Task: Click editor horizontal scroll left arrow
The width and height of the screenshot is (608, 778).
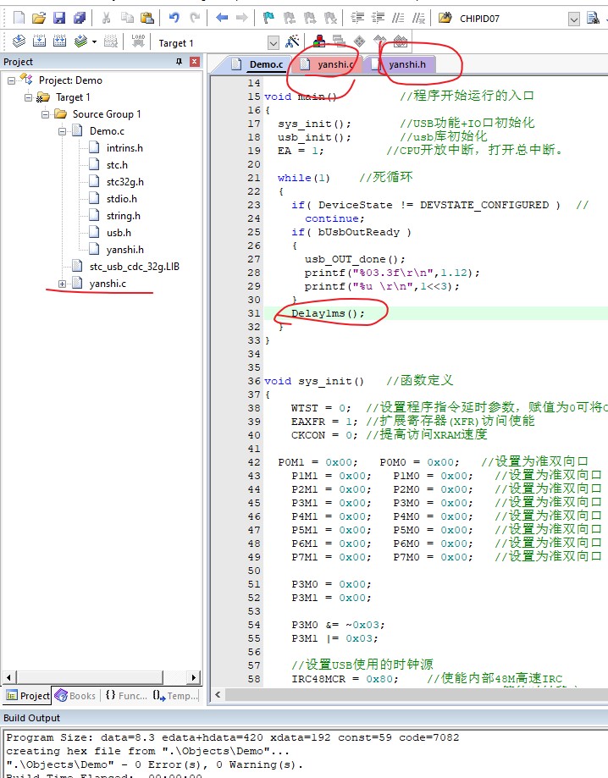Action: pos(218,695)
